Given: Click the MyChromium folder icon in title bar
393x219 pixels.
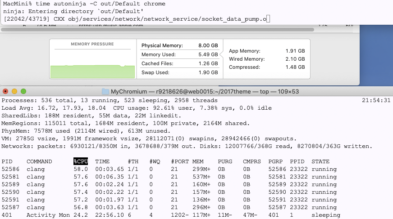Looking at the screenshot, I should click(105, 91).
